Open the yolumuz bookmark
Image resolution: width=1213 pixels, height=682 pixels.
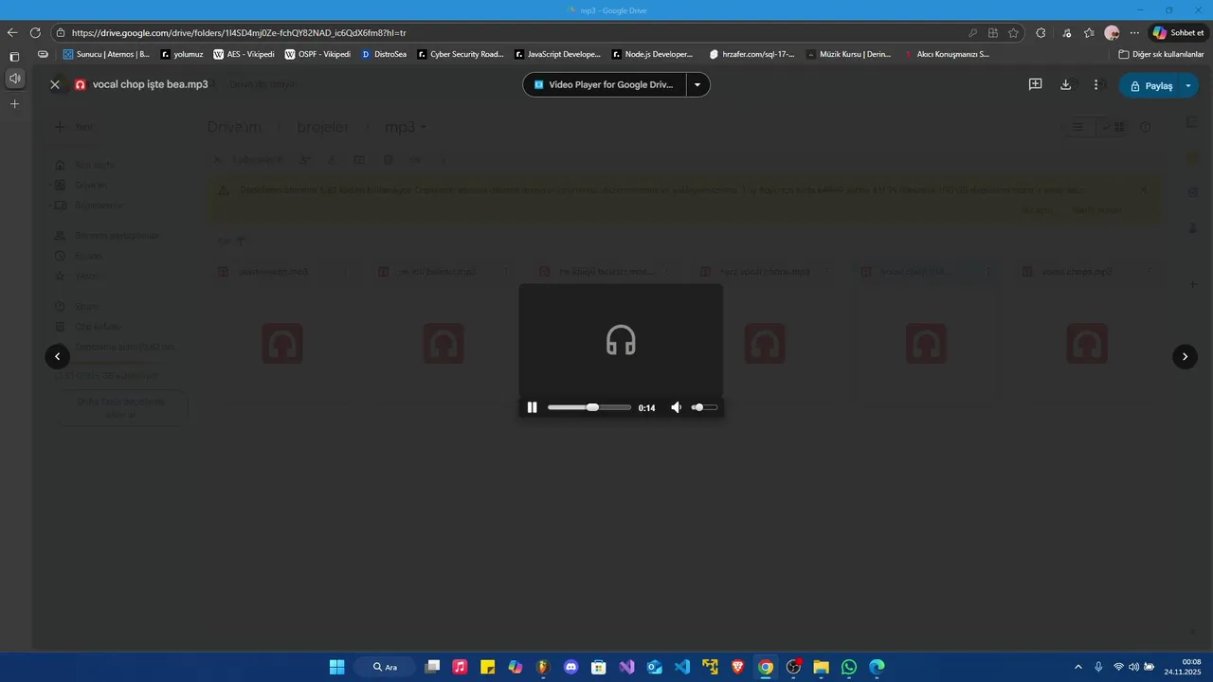coord(182,54)
